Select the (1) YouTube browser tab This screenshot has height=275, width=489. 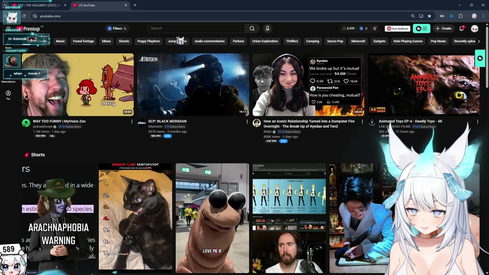(99, 5)
